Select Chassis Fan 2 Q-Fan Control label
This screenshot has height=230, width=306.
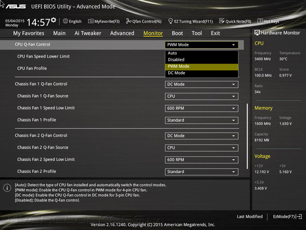tap(41, 135)
